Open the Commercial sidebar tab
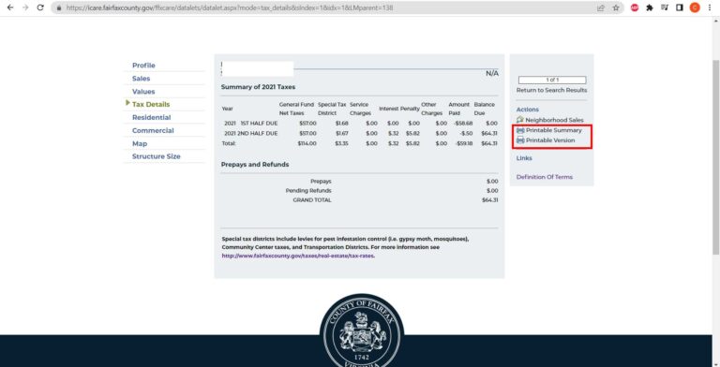 click(x=153, y=130)
